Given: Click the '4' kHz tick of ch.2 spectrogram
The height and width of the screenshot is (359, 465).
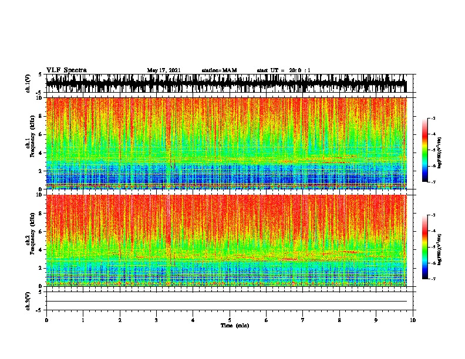Looking at the screenshot, I should (42, 250).
